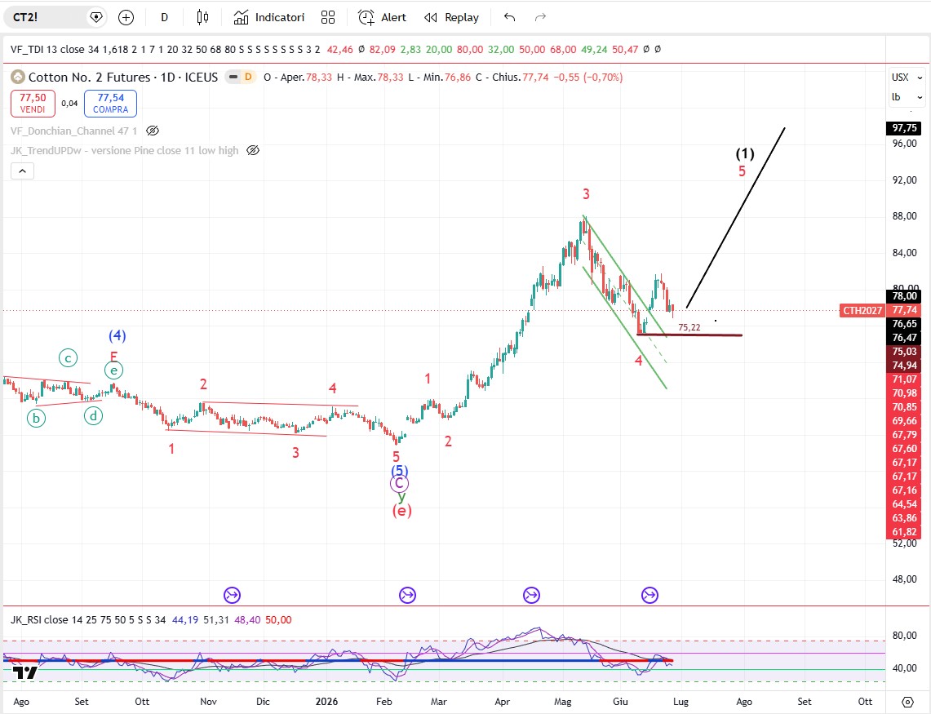Show the hidden JK_TrendUPDw indicator

tap(253, 150)
